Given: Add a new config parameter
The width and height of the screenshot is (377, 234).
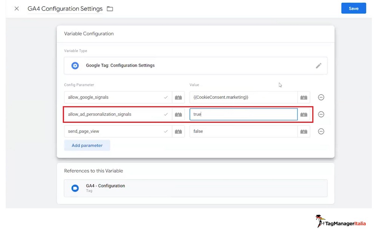Looking at the screenshot, I should pos(87,145).
